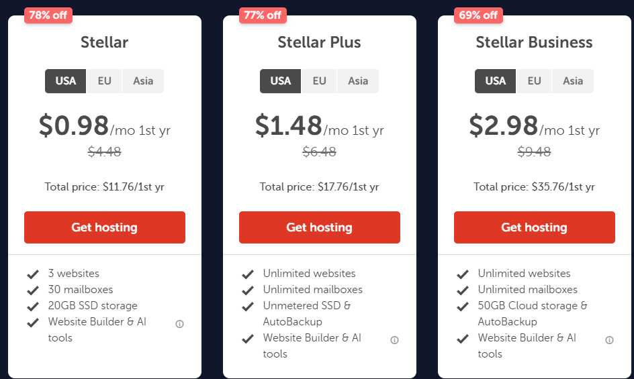The image size is (634, 379).
Task: Select USA datacenter for Stellar plan
Action: (66, 81)
